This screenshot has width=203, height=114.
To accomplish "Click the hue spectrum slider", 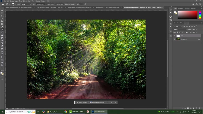I will [x=200, y=15].
